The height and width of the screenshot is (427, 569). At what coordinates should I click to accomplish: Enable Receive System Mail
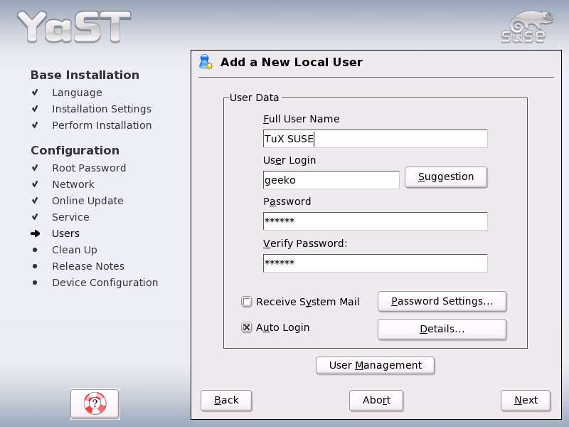click(246, 302)
